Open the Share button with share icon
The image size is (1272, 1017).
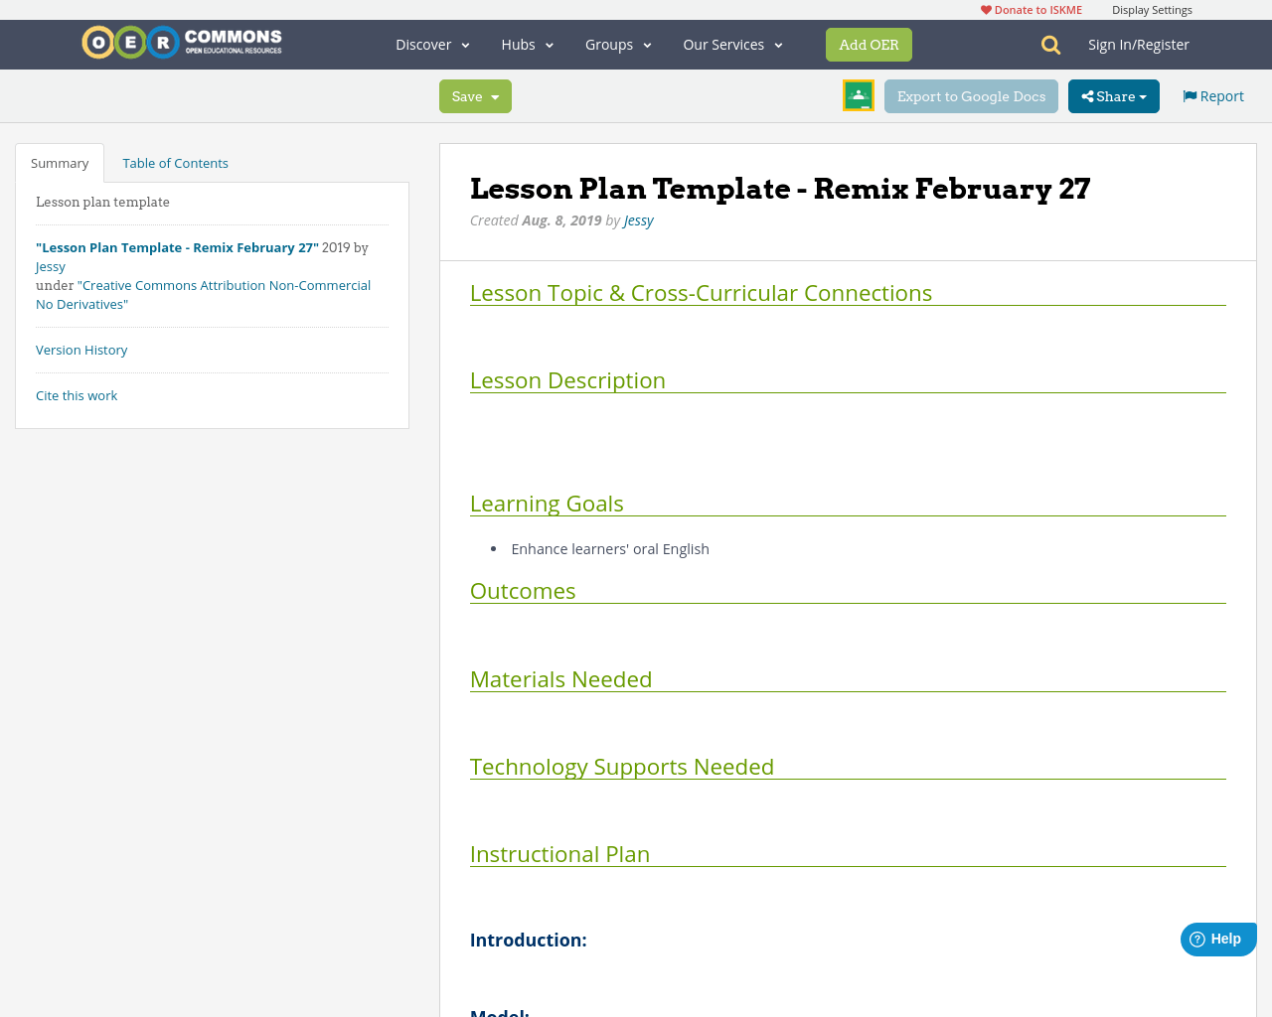(1113, 95)
